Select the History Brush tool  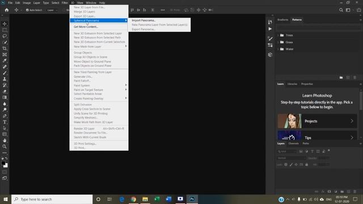(5, 85)
